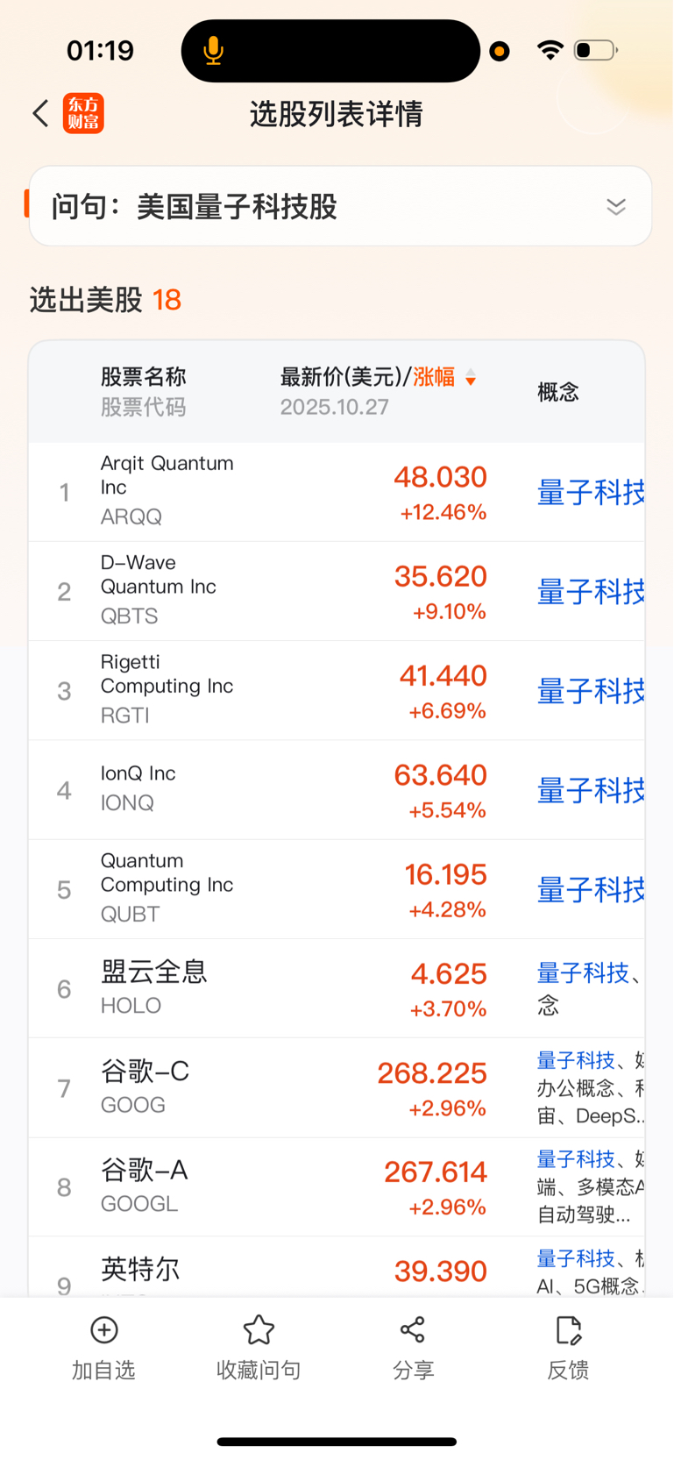Viewport: 674px width, 1460px height.
Task: Select the 股票名称 column header
Action: [x=143, y=377]
